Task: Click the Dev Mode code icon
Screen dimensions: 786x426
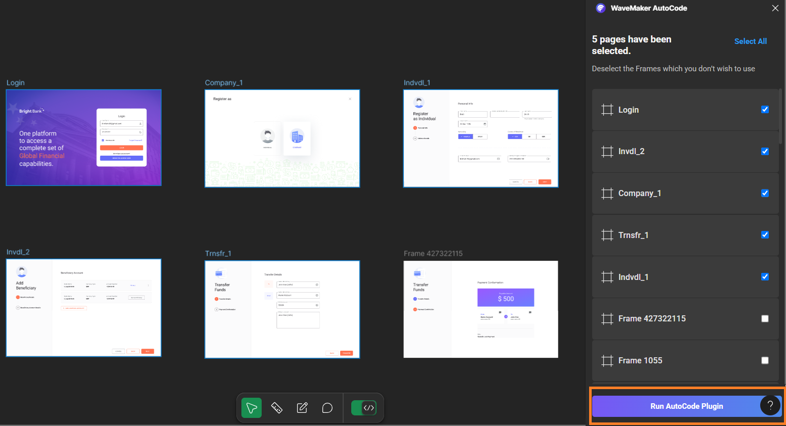Action: tap(368, 407)
